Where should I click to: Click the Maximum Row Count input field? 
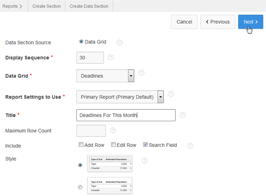(91, 131)
